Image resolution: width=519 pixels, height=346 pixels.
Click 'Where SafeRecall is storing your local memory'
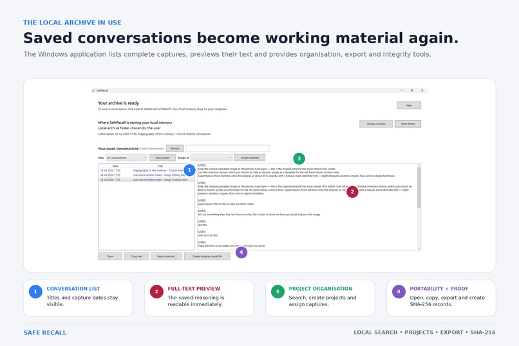(x=135, y=122)
